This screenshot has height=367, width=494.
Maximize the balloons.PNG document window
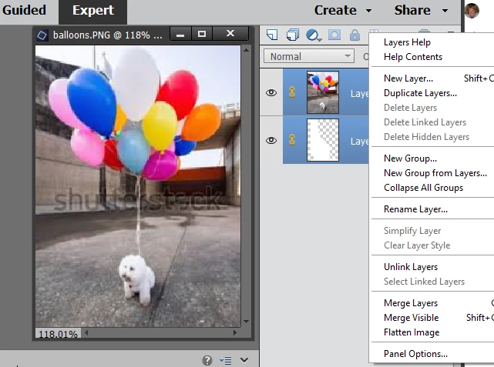point(202,34)
